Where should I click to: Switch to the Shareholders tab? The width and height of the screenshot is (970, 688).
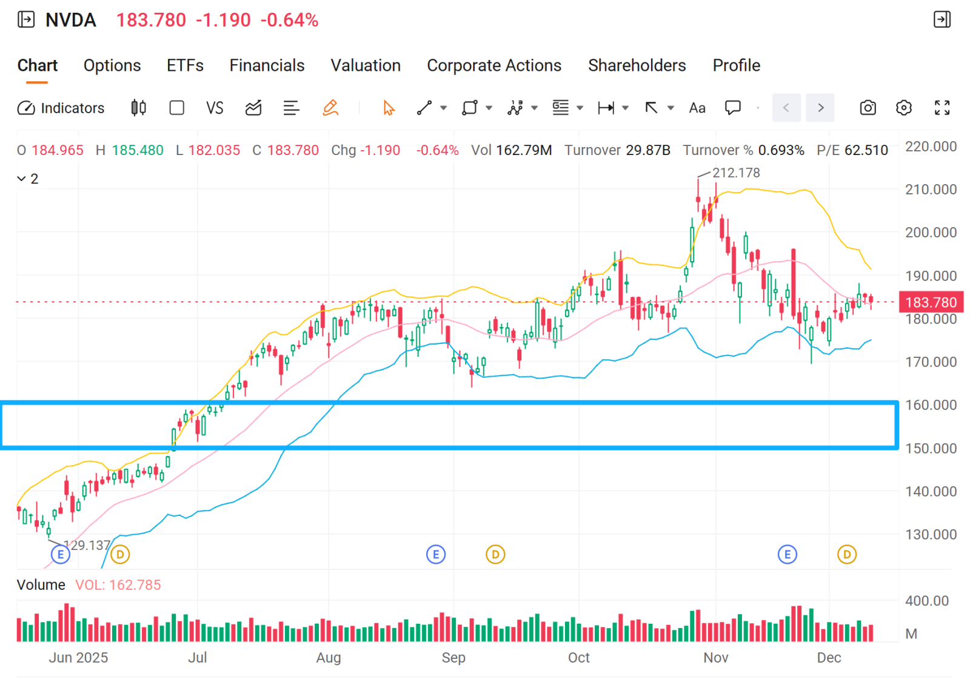point(637,65)
